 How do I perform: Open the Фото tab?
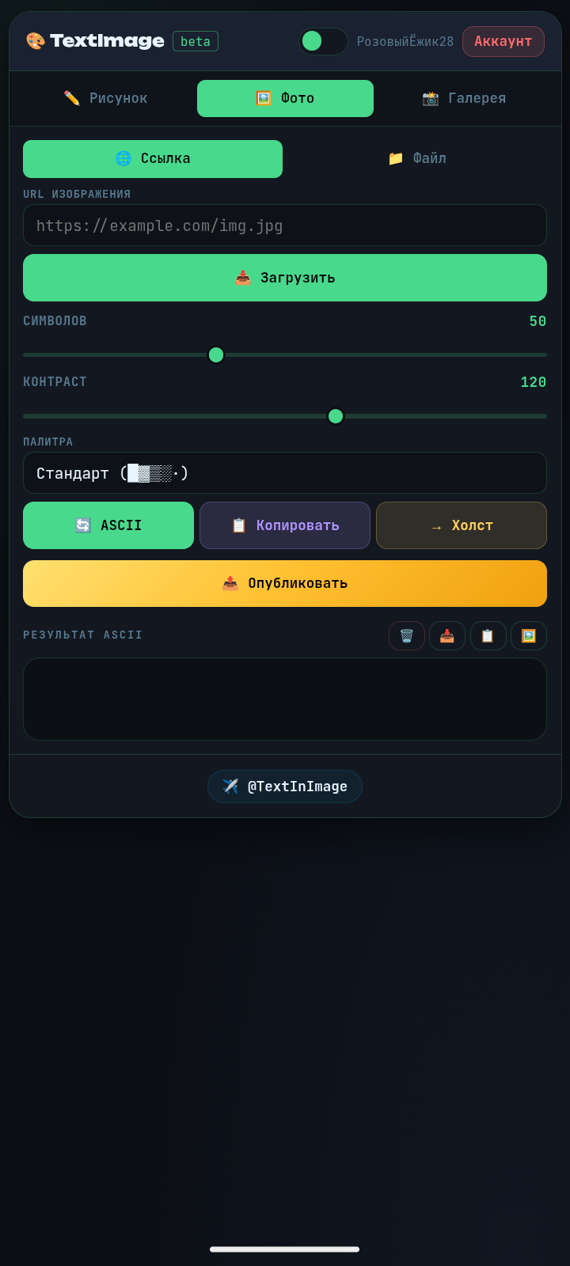point(285,98)
